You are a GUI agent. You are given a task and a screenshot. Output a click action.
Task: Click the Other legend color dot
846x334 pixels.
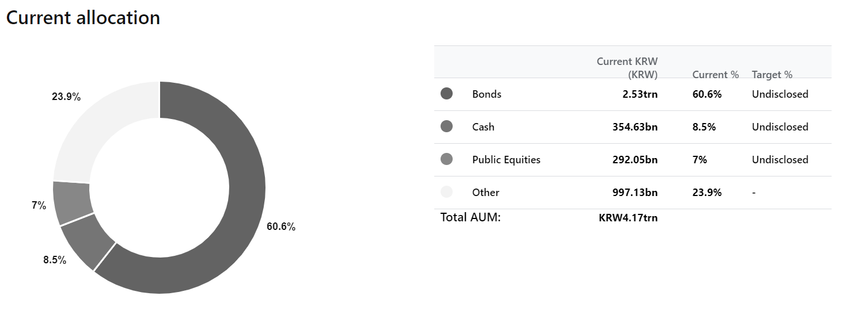[446, 192]
